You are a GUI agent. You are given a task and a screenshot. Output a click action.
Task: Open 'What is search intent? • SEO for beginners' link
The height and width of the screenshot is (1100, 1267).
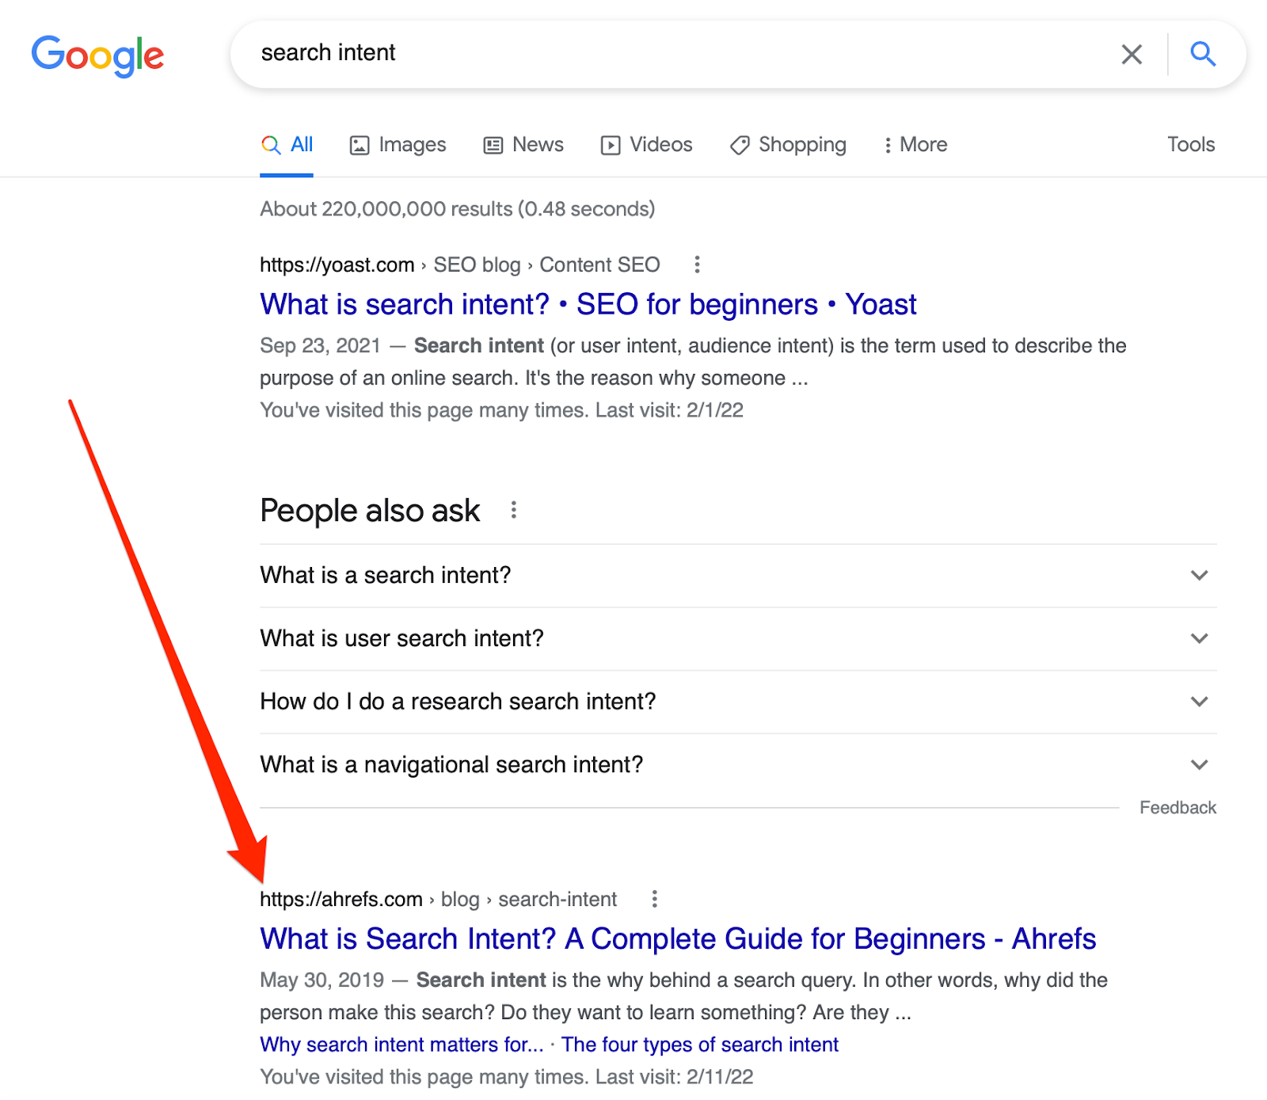coord(588,305)
